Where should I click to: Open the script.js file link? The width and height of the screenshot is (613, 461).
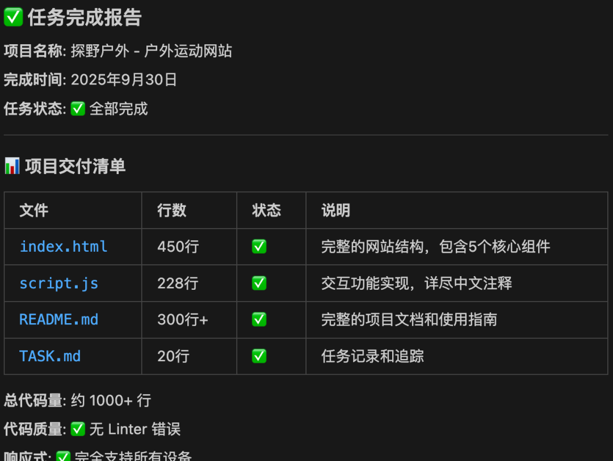click(58, 284)
